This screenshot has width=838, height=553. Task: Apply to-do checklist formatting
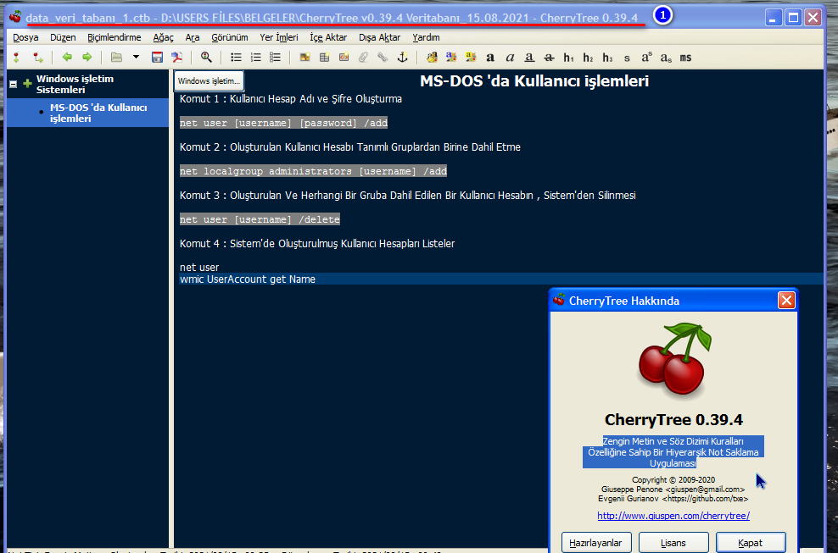tap(275, 57)
